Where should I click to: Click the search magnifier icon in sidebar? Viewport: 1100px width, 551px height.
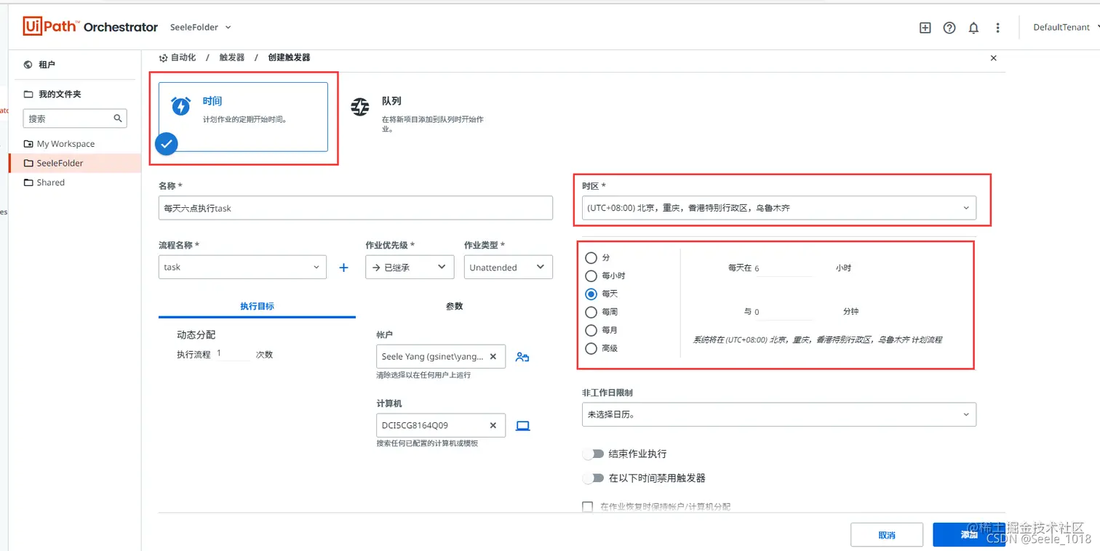(x=118, y=118)
